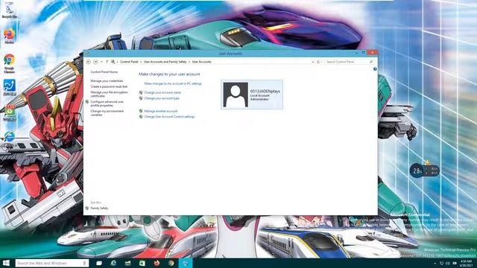Open Make changes to my account in PC settings
The width and height of the screenshot is (477, 268).
click(173, 83)
